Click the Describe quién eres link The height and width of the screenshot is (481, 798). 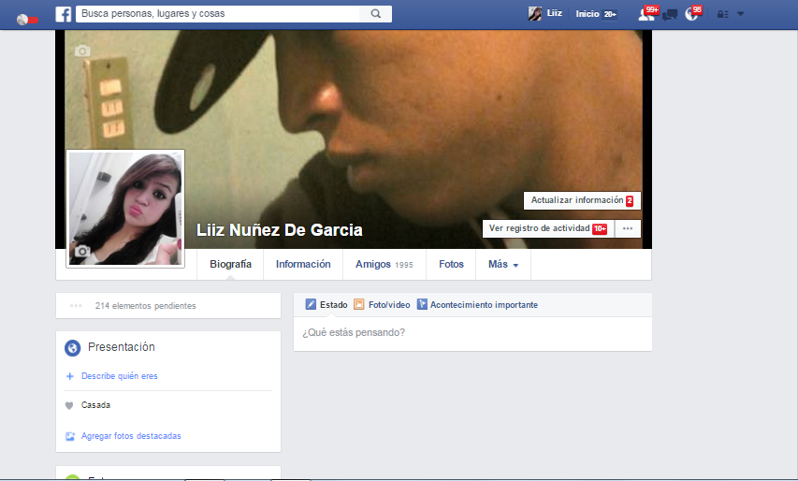click(x=120, y=376)
